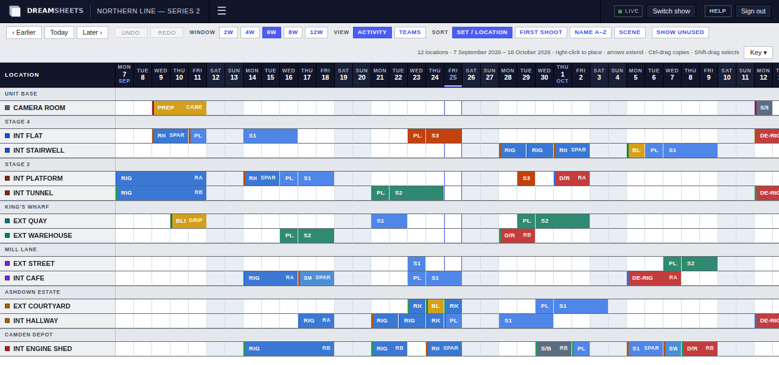Select the PREP block in CAMERA ROOM row
Image resolution: width=779 pixels, height=365 pixels.
pyautogui.click(x=180, y=108)
